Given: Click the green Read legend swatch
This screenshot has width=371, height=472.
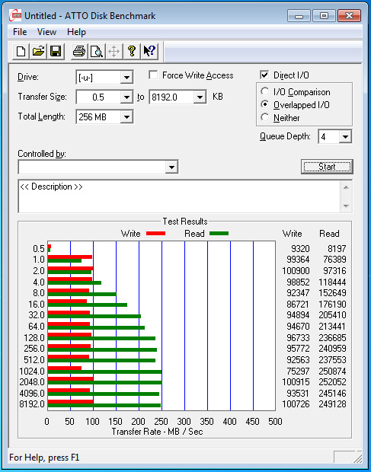Looking at the screenshot, I should 219,233.
